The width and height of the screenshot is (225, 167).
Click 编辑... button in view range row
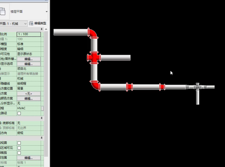[29, 158]
